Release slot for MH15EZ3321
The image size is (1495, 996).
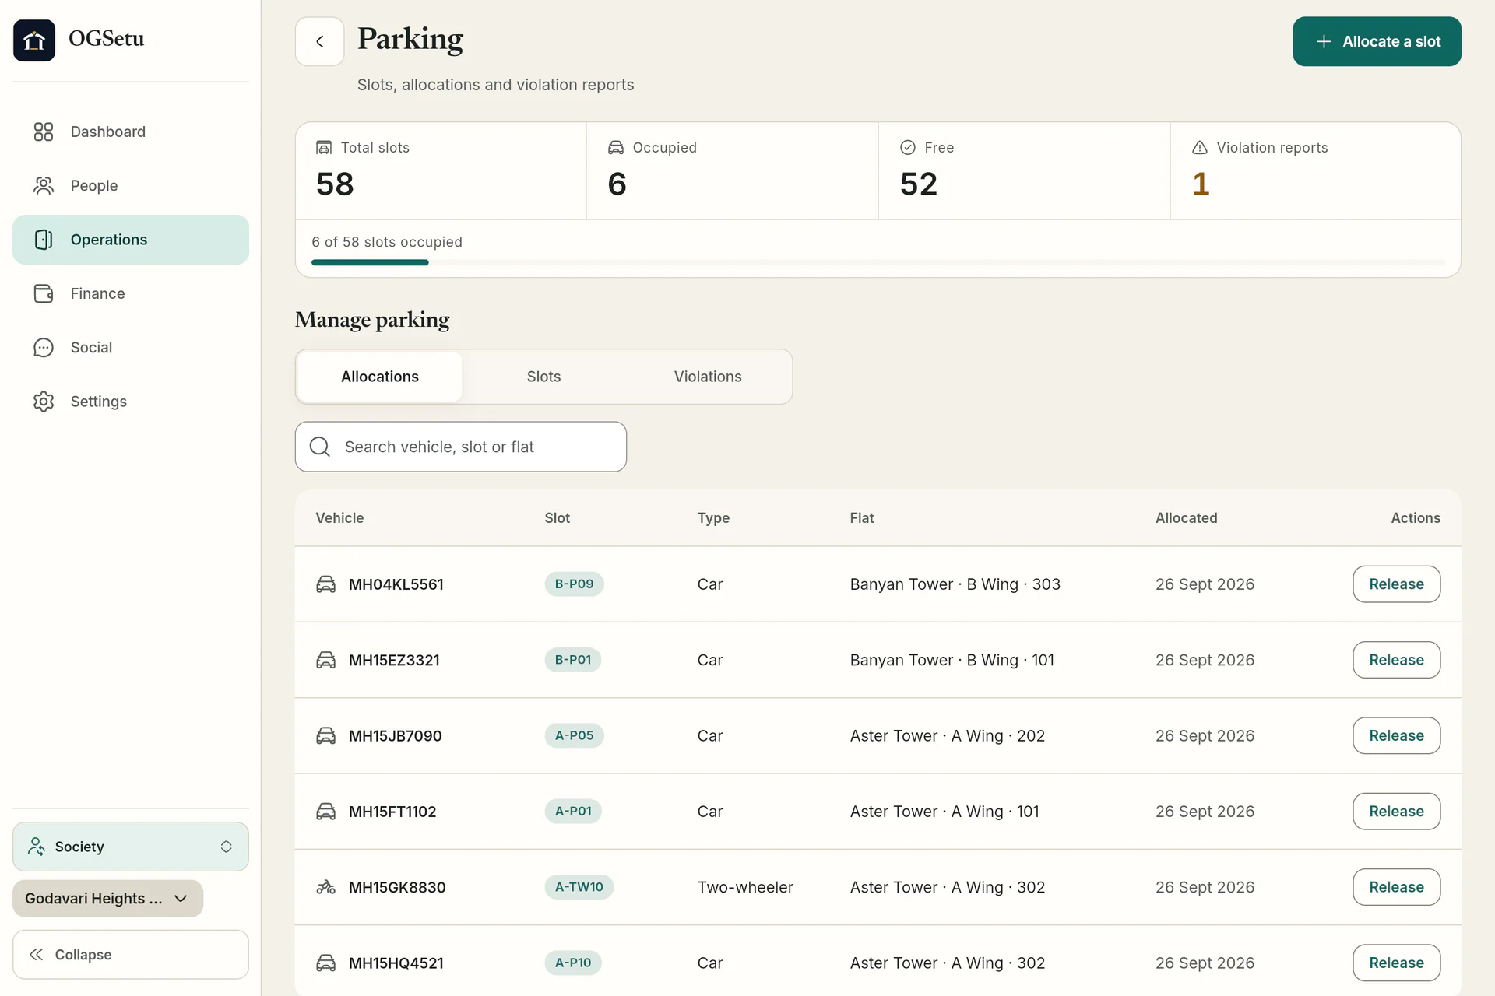(1396, 660)
